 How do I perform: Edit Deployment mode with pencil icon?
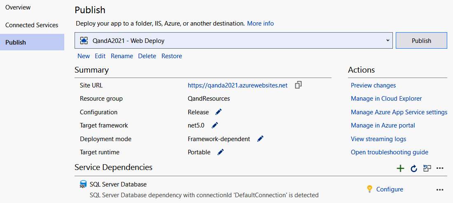tap(260, 139)
